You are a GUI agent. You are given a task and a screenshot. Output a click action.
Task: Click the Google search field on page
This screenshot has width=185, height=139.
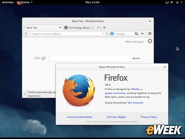(x=90, y=58)
